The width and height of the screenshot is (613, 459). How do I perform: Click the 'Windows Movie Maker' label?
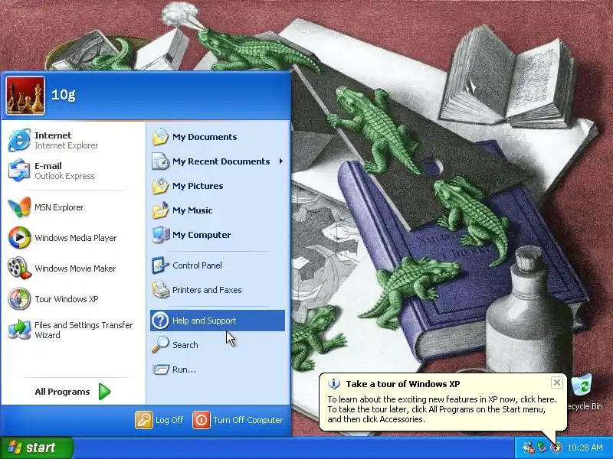tap(75, 269)
